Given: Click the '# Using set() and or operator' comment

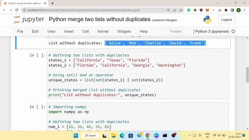Looking at the screenshot, I should coord(81,75).
